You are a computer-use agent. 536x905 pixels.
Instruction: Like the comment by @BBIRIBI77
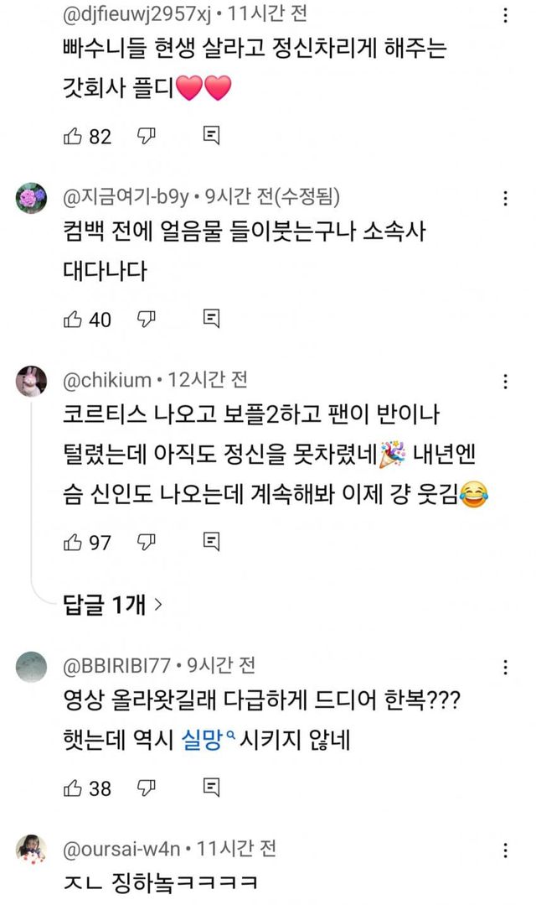(73, 788)
